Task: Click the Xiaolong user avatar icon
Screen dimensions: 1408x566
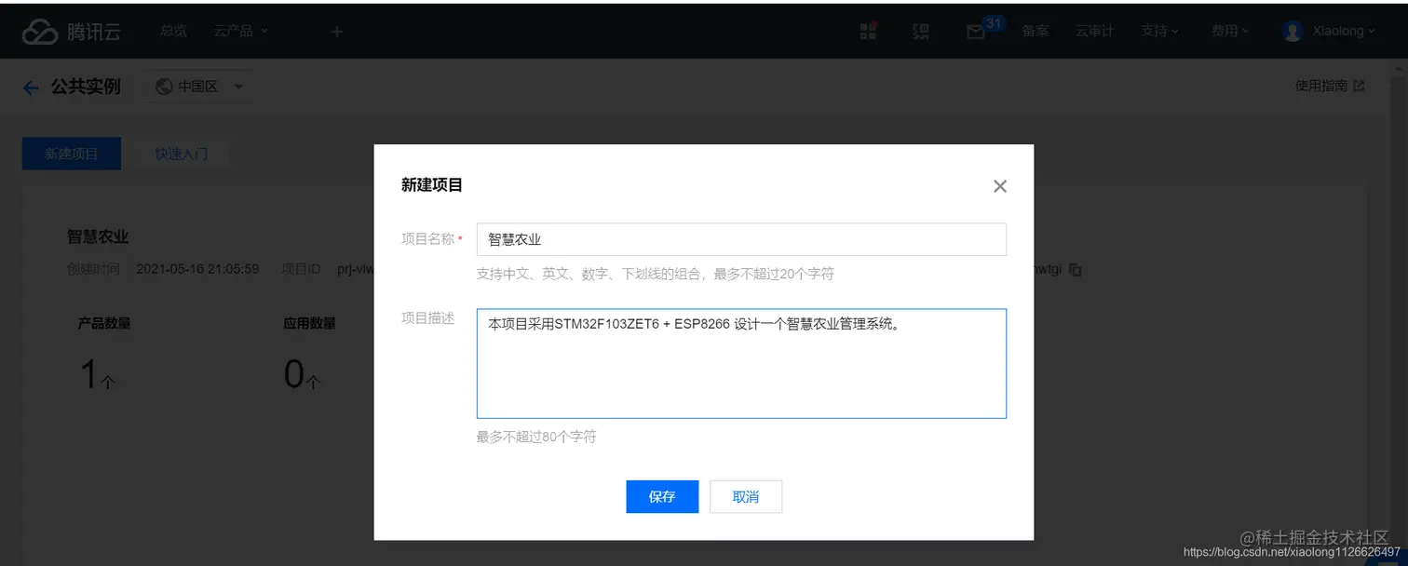Action: tap(1293, 31)
